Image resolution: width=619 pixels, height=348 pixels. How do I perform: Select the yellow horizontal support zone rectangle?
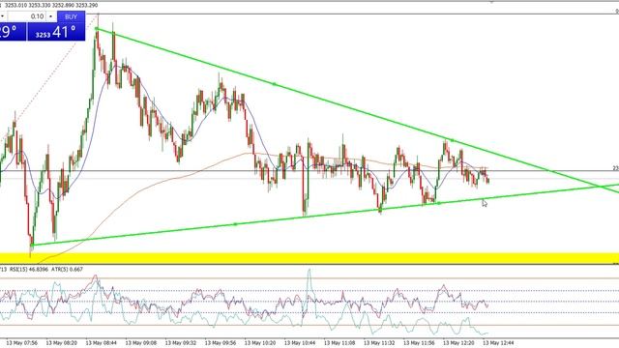point(309,258)
